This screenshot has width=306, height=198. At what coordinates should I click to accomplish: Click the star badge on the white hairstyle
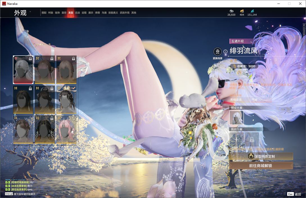pyautogui.click(x=16, y=58)
